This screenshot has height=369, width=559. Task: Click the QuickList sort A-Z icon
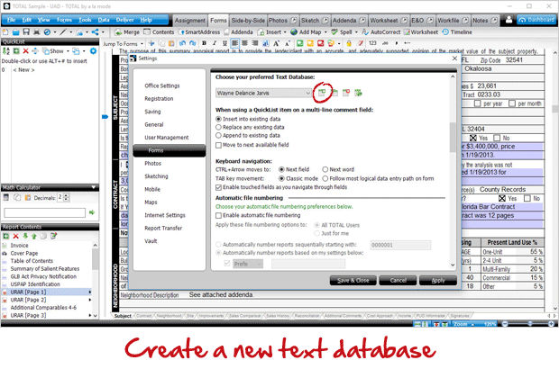6,51
